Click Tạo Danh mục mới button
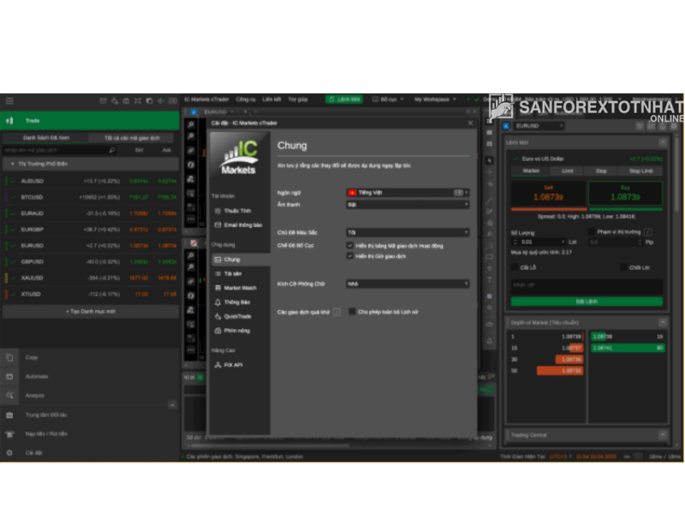Image resolution: width=685 pixels, height=514 pixels. pos(91,312)
